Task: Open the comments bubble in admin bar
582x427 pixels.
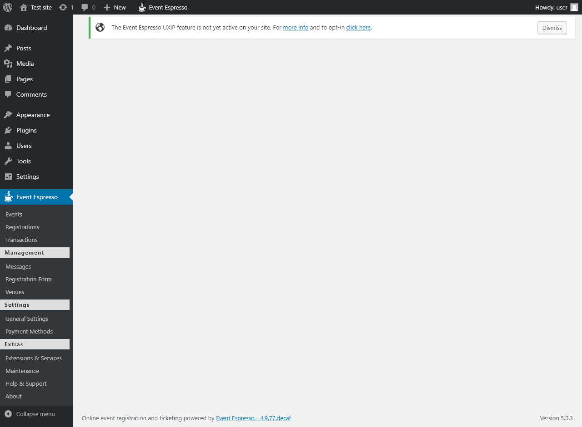Action: 88,7
